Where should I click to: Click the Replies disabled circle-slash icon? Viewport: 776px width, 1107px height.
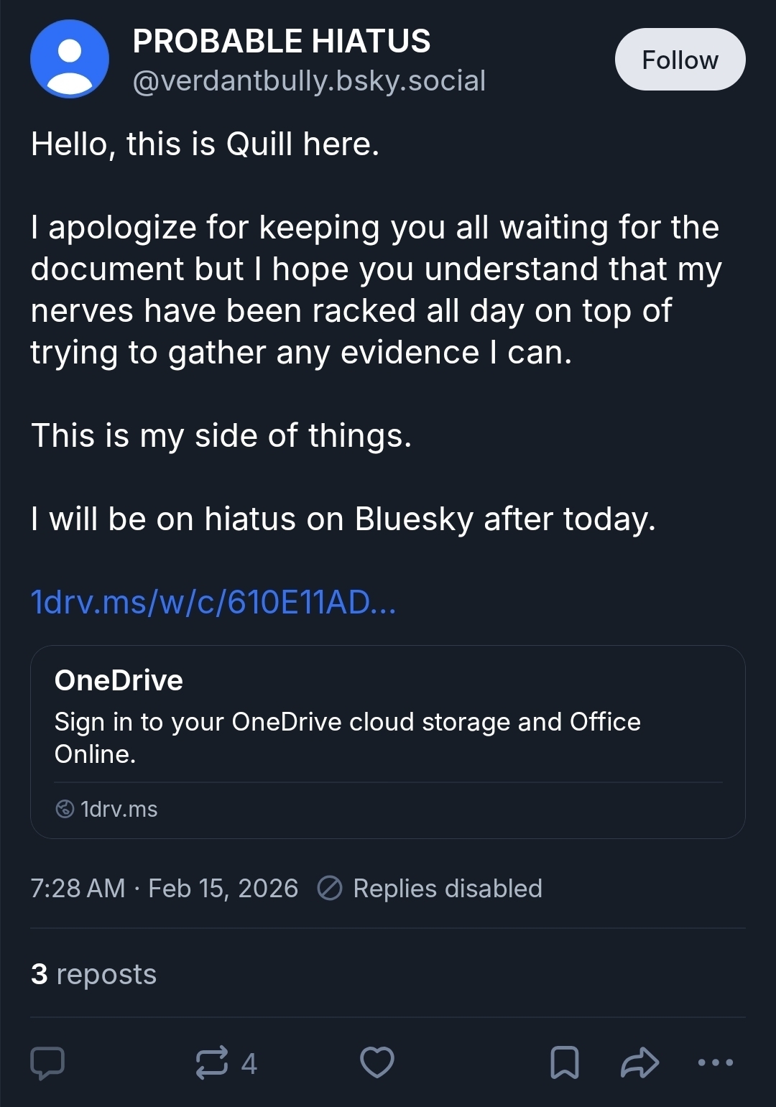pyautogui.click(x=330, y=889)
